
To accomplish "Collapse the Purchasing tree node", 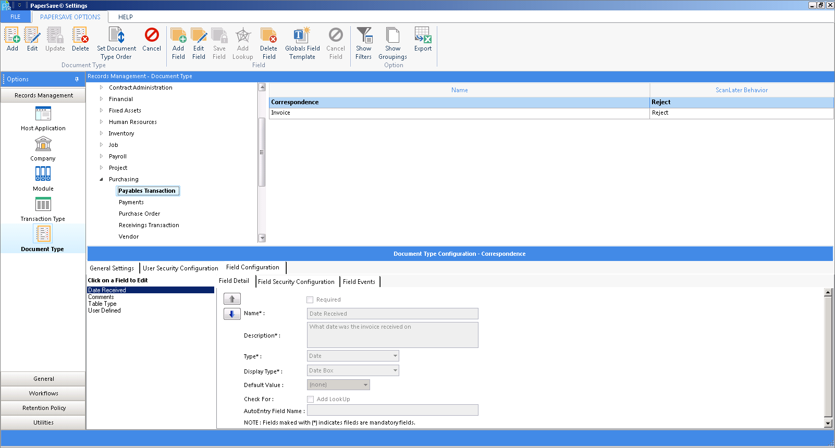I will 101,179.
